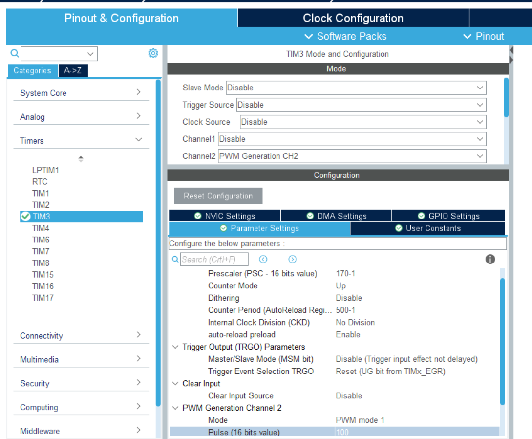Select TIM15 in the Timers list
This screenshot has height=439, width=532.
click(x=43, y=274)
